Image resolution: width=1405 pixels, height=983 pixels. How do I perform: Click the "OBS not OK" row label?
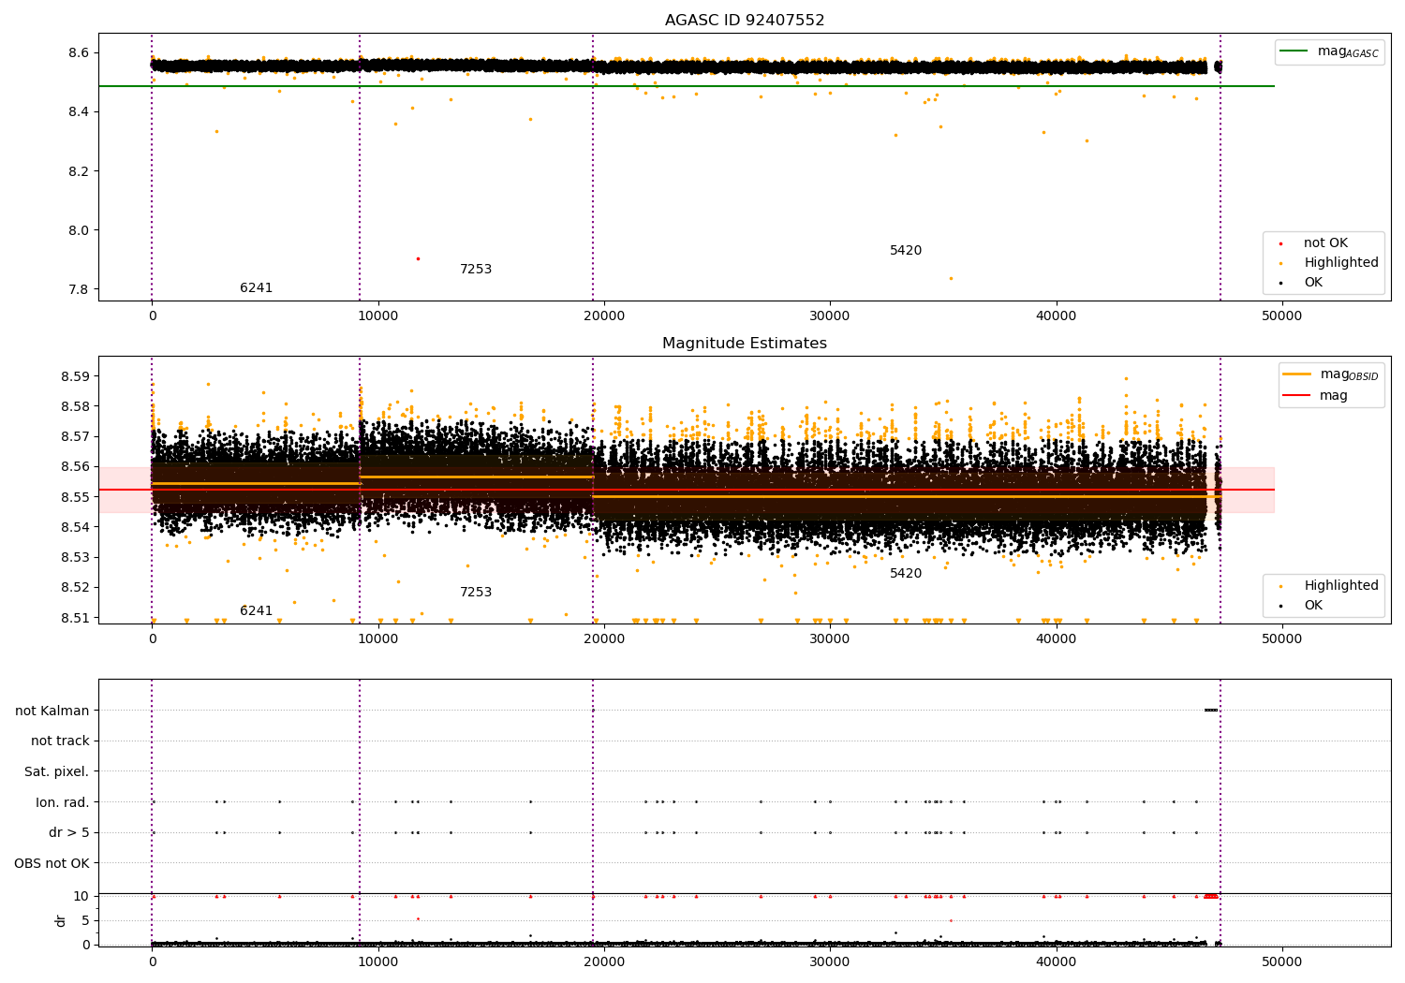pos(52,863)
